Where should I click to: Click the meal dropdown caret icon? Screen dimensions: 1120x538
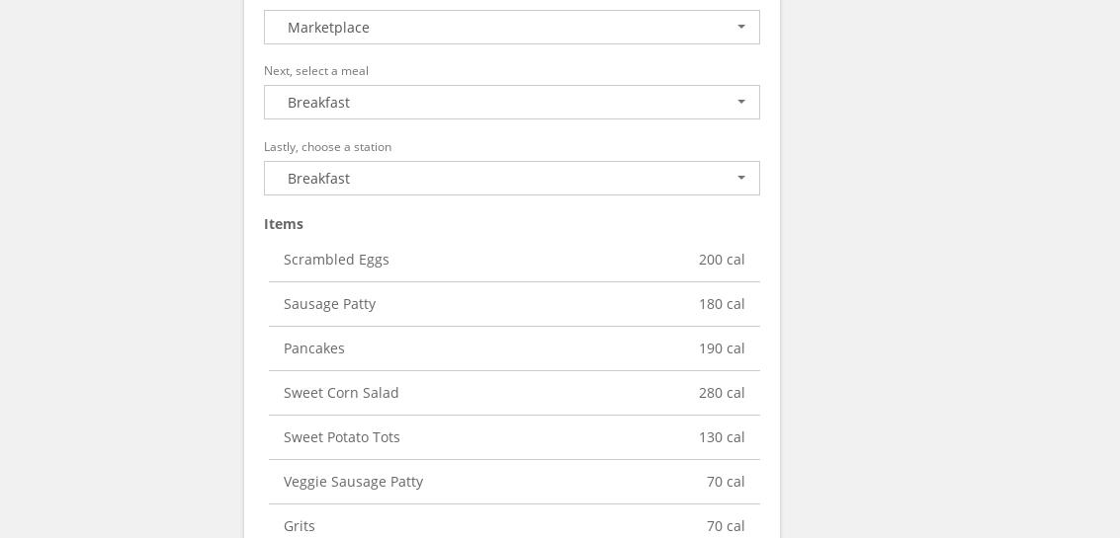point(741,103)
